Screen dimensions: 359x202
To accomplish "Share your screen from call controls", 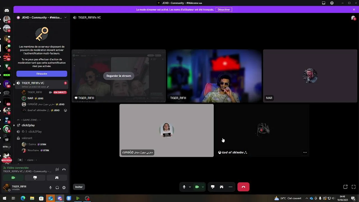I will pyautogui.click(x=213, y=187).
